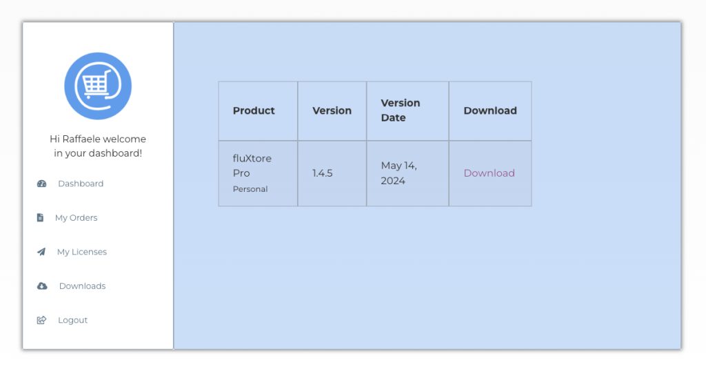Click the Download column header

pos(490,110)
